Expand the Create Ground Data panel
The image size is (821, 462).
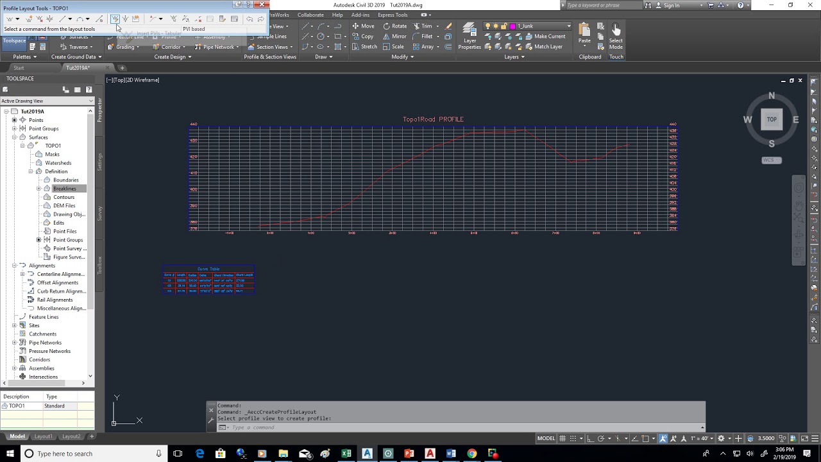[76, 56]
